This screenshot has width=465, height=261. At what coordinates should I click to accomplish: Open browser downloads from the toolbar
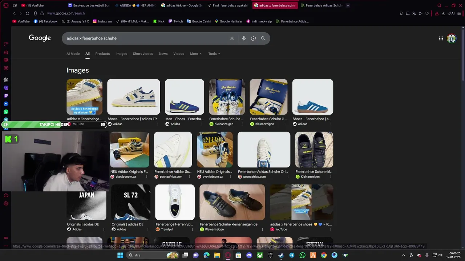click(x=443, y=13)
